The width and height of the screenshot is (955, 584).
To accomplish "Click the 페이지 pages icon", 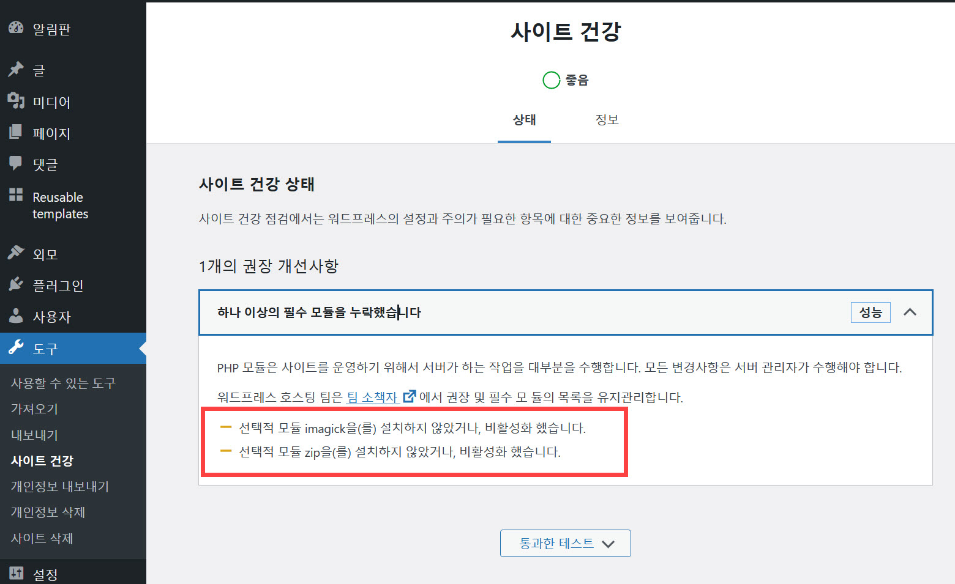I will [x=15, y=133].
